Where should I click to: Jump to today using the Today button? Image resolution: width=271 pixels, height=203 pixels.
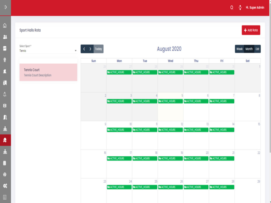(x=98, y=49)
